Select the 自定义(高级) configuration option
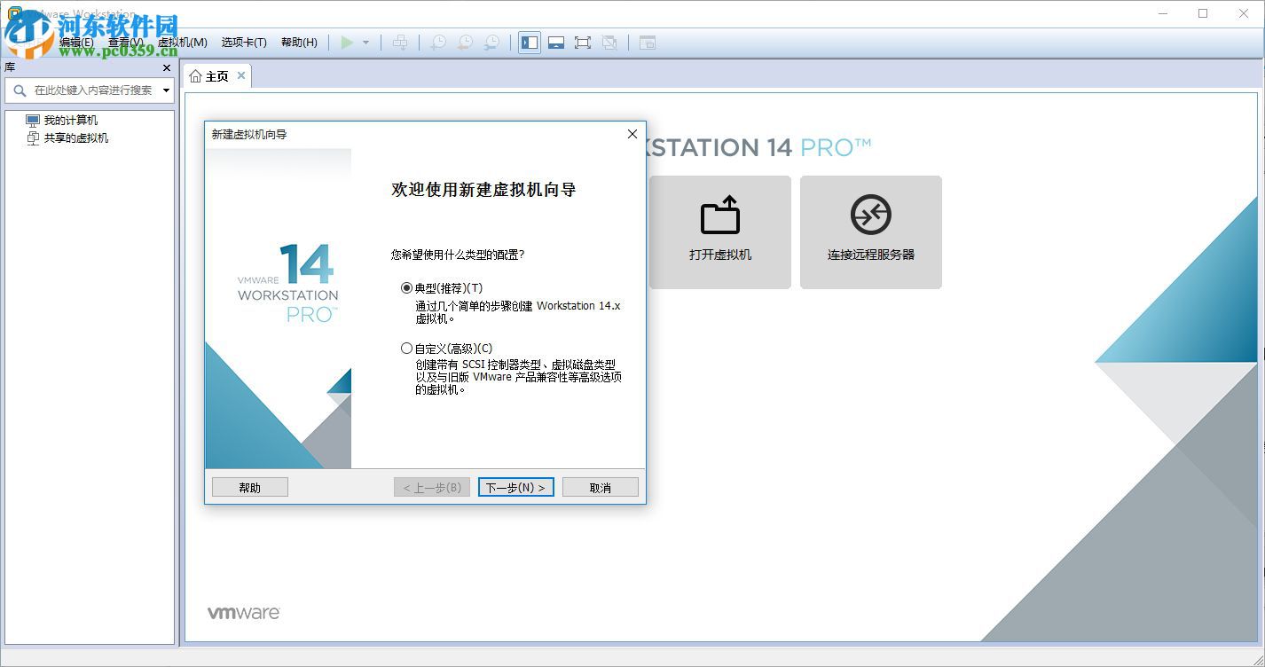This screenshot has height=667, width=1265. [405, 348]
